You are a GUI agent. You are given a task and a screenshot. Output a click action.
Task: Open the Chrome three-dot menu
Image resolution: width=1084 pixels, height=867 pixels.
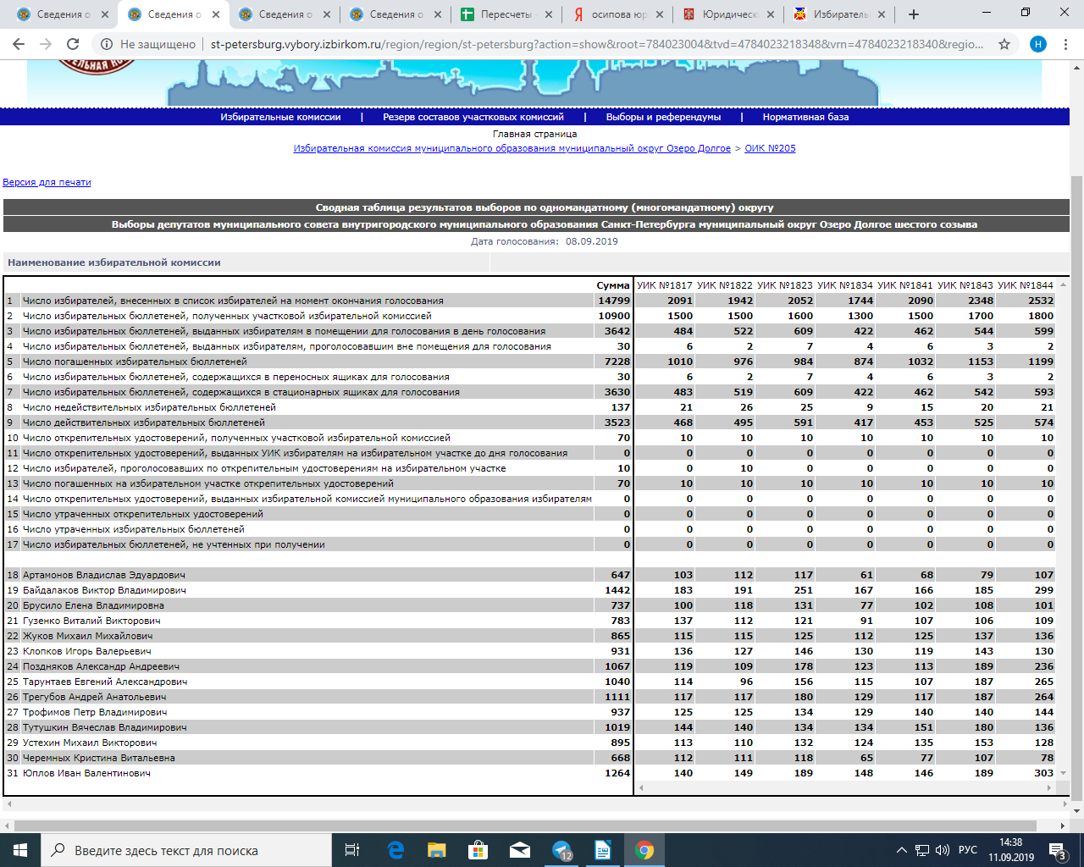[1065, 44]
